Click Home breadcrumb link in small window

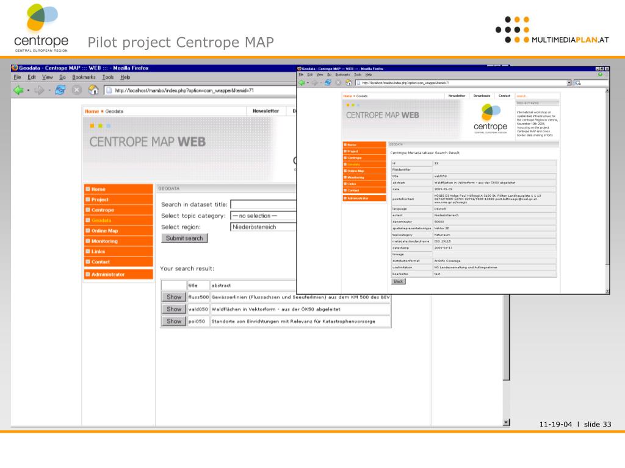point(347,96)
